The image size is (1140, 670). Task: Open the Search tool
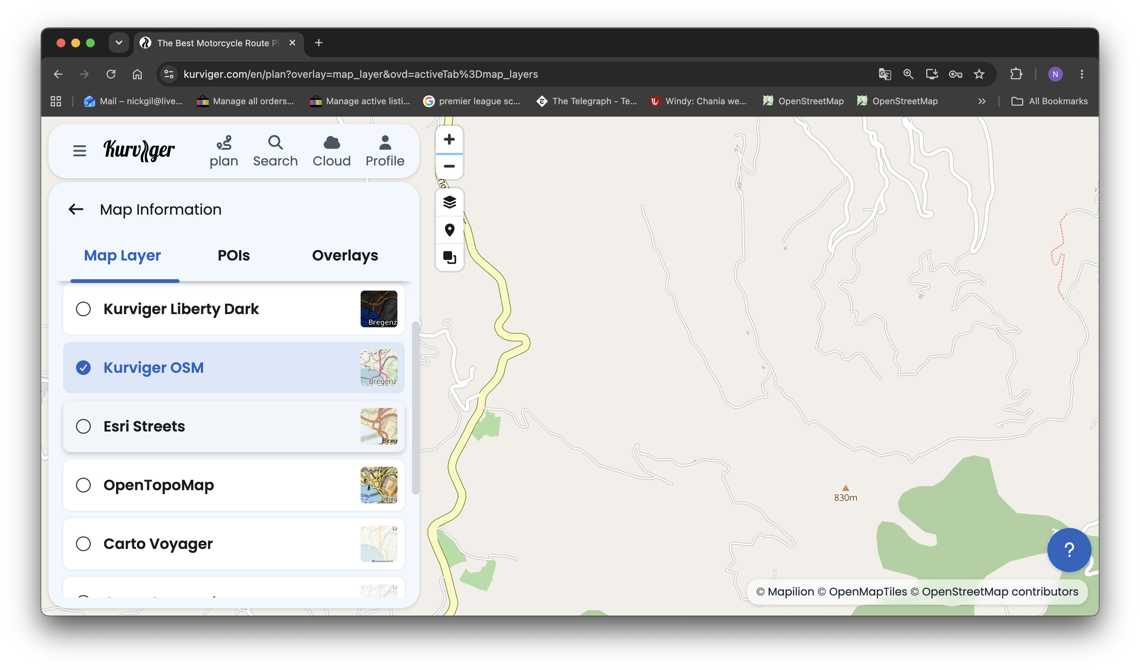275,151
